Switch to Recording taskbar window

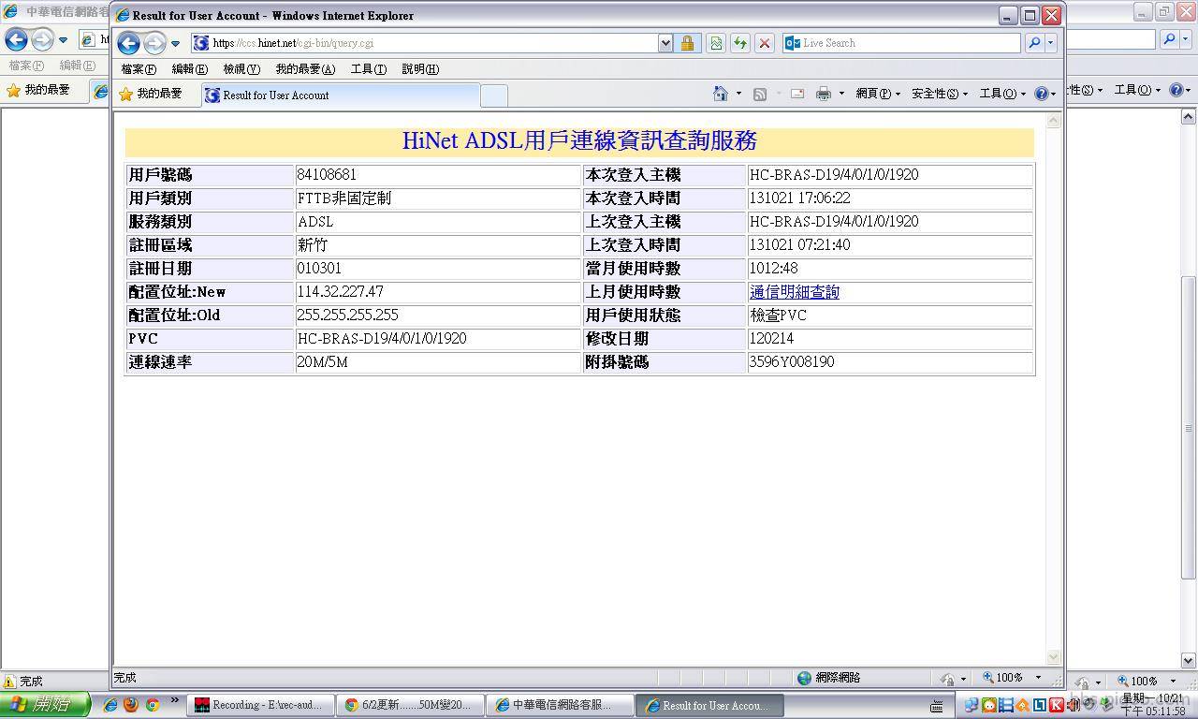pyautogui.click(x=261, y=705)
